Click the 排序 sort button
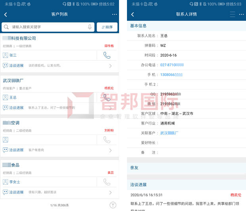This screenshot has height=211, width=246. point(107,27)
